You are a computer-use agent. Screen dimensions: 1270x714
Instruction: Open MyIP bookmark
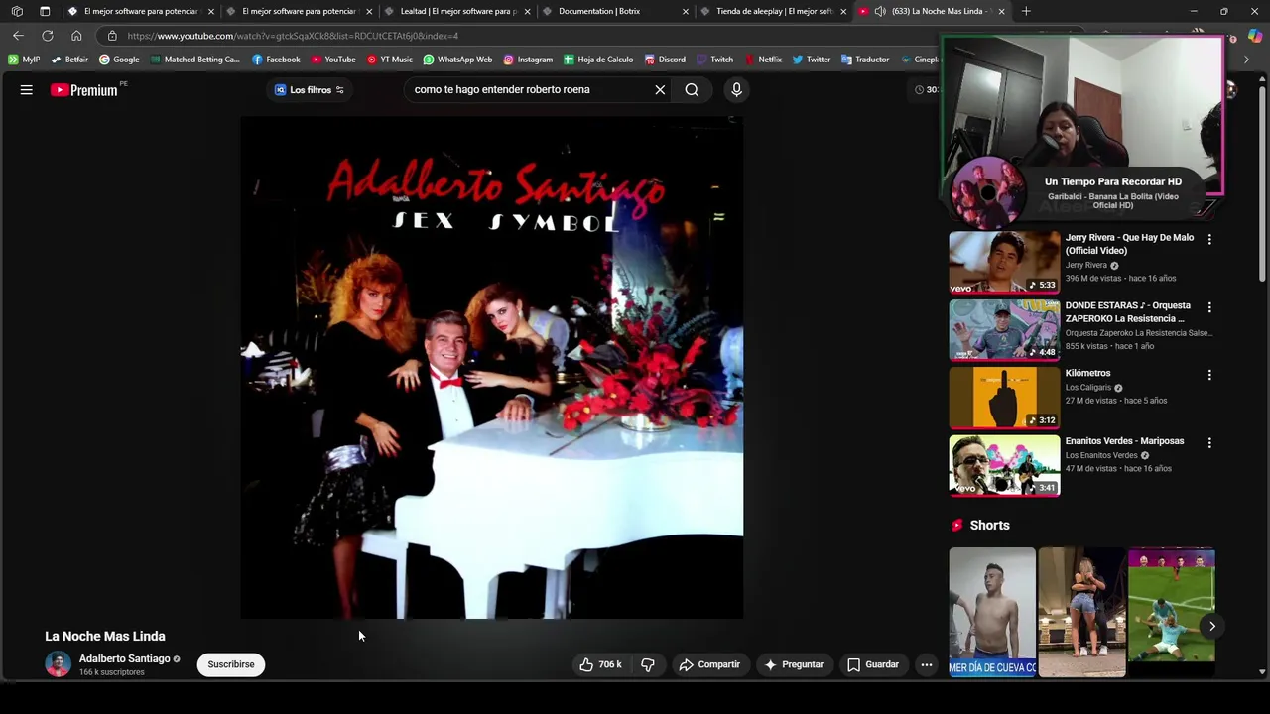(24, 59)
